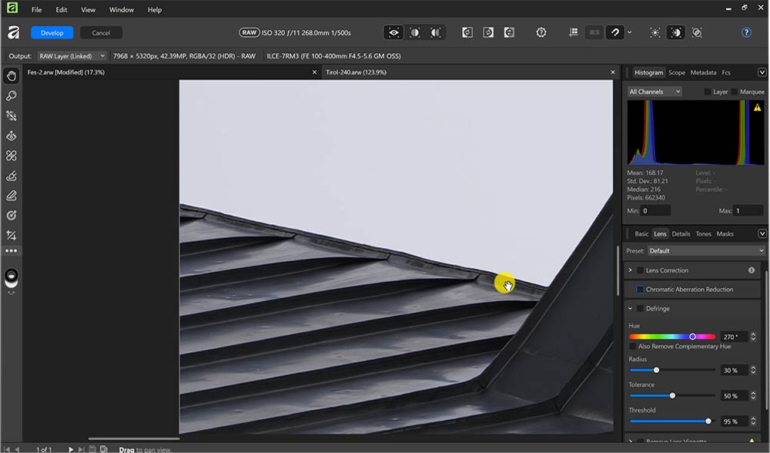Cancel the RAW development
This screenshot has width=770, height=453.
coord(100,32)
